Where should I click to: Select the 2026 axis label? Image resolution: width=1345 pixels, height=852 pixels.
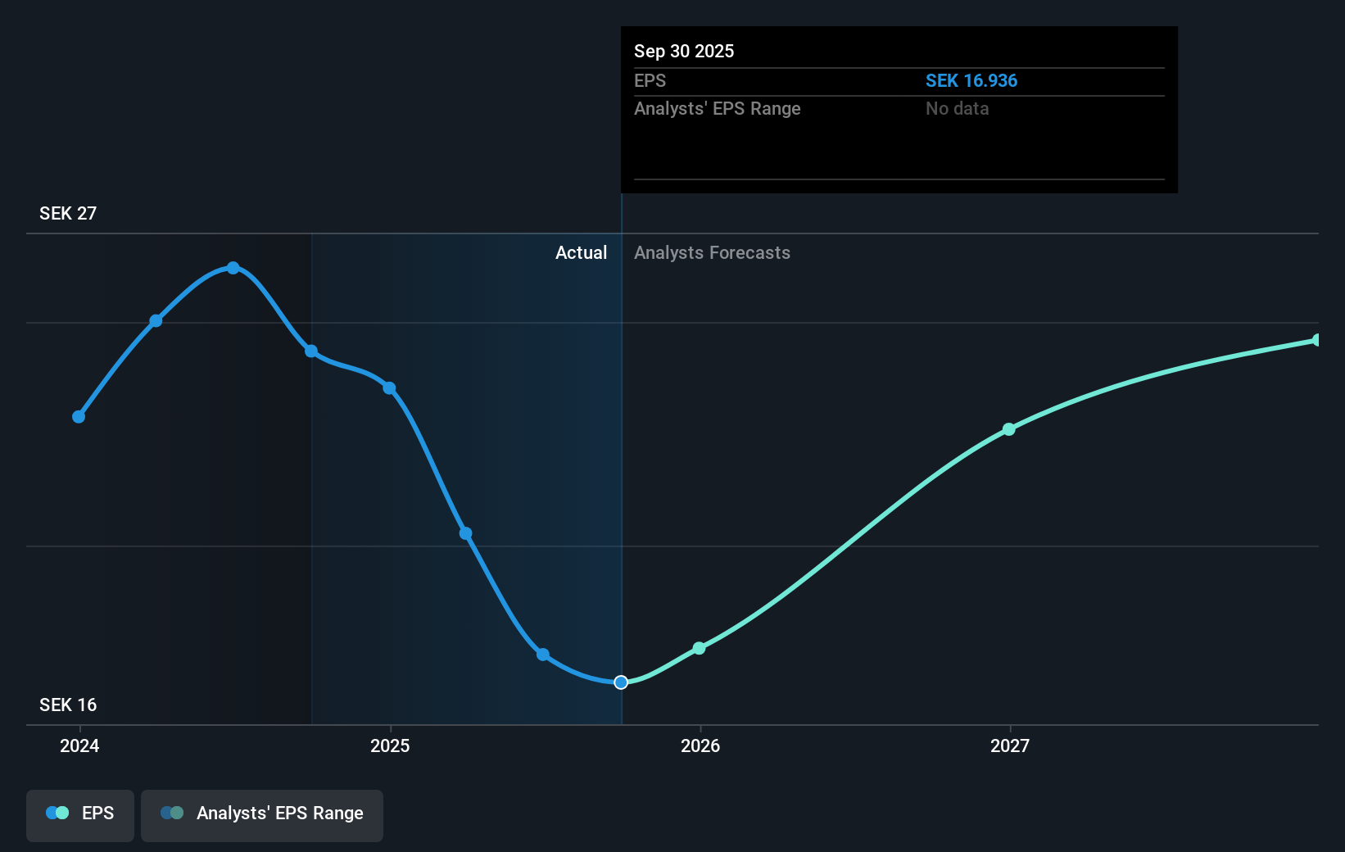point(700,746)
